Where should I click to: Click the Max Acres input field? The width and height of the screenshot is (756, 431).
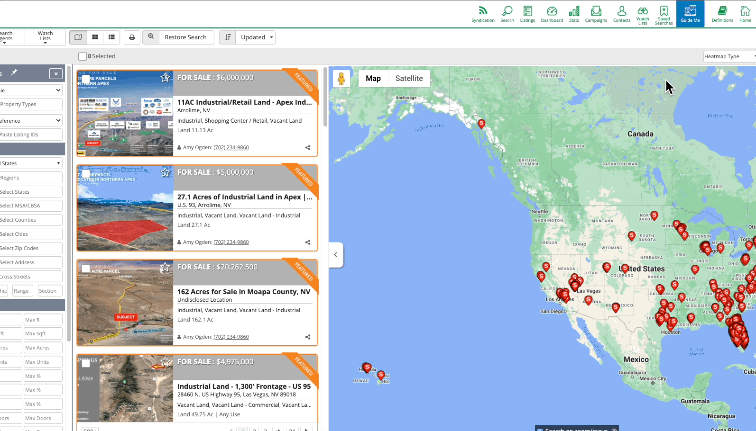point(43,348)
